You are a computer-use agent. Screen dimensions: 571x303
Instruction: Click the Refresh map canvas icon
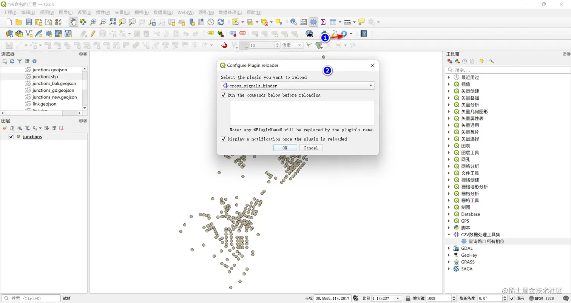pyautogui.click(x=220, y=22)
